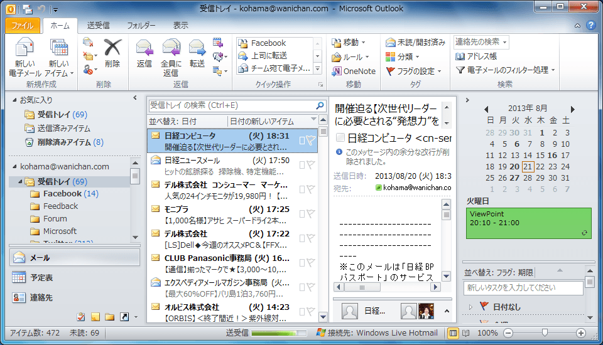Toggle the flag on the 日経コンピュータ message
The width and height of the screenshot is (603, 345).
tap(311, 141)
